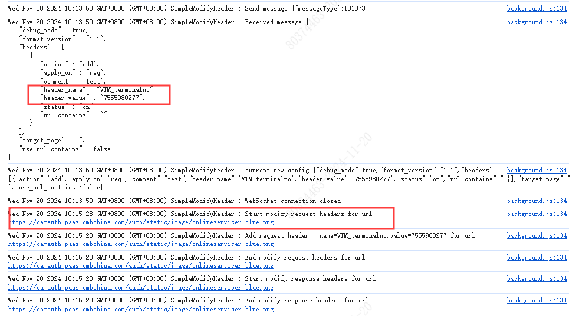Open source link for End modify response headers
The width and height of the screenshot is (586, 316).
pos(536,300)
